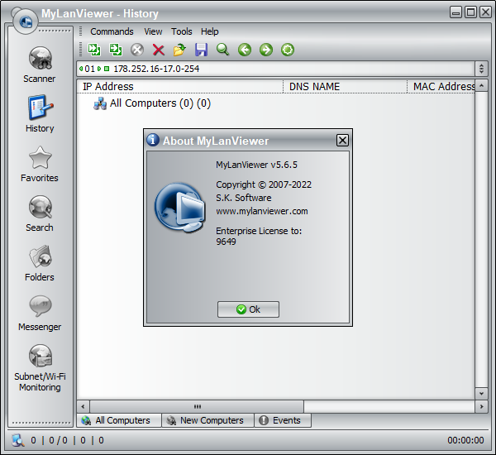The height and width of the screenshot is (455, 496).
Task: Open the Tools menu
Action: 182,31
